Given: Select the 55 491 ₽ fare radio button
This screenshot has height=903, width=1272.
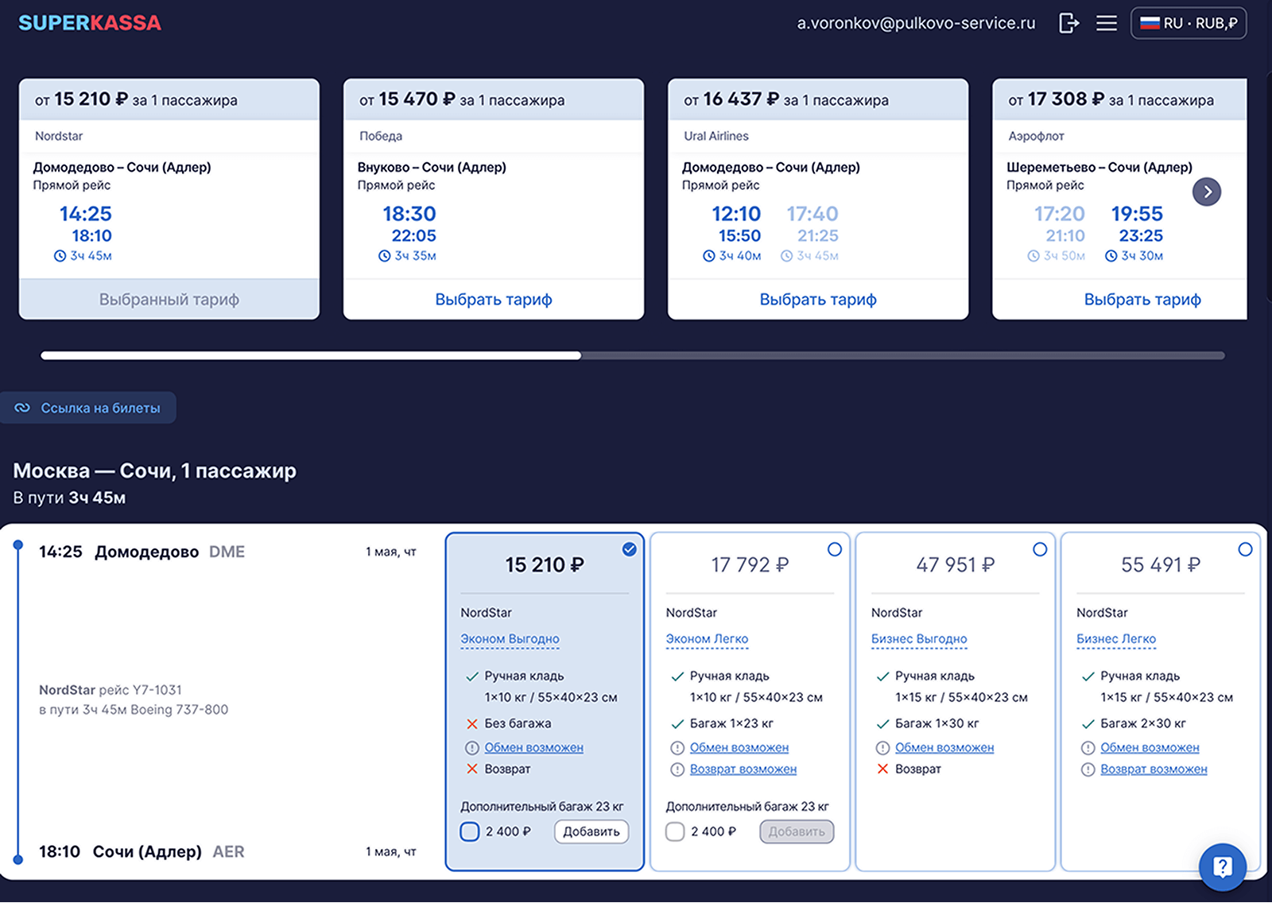Looking at the screenshot, I should (x=1245, y=549).
